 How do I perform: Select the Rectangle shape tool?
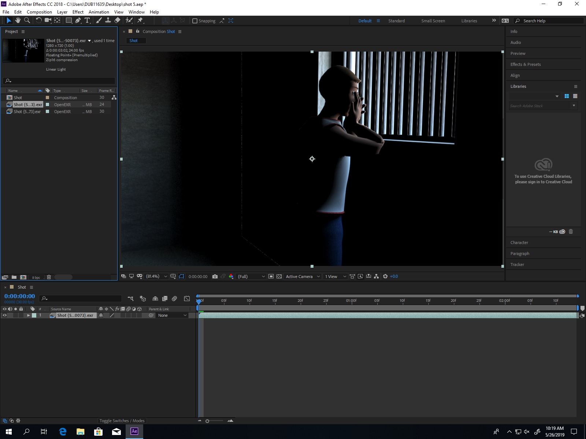coord(68,20)
